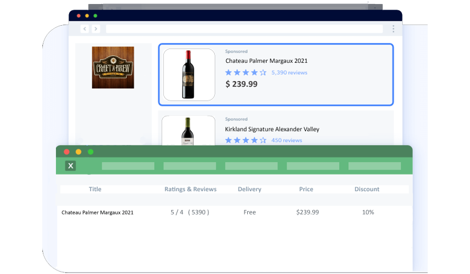Image resolution: width=470 pixels, height=274 pixels.
Task: Open the Craft & Brew logo image
Action: click(x=113, y=67)
